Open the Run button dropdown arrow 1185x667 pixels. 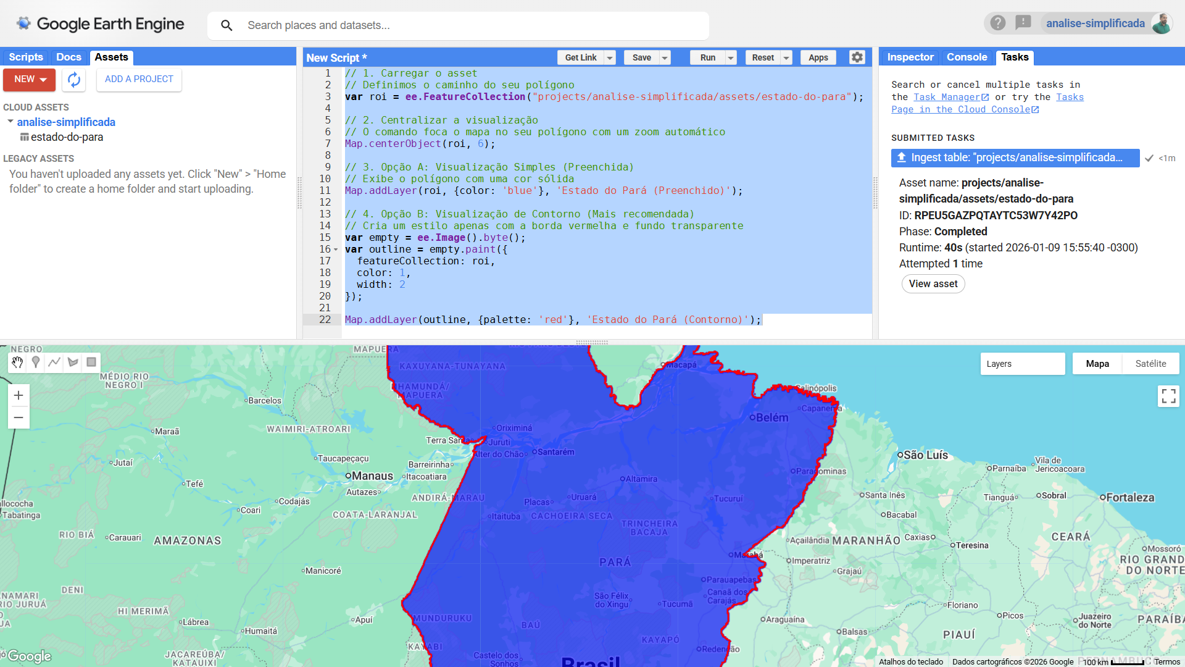(x=730, y=57)
